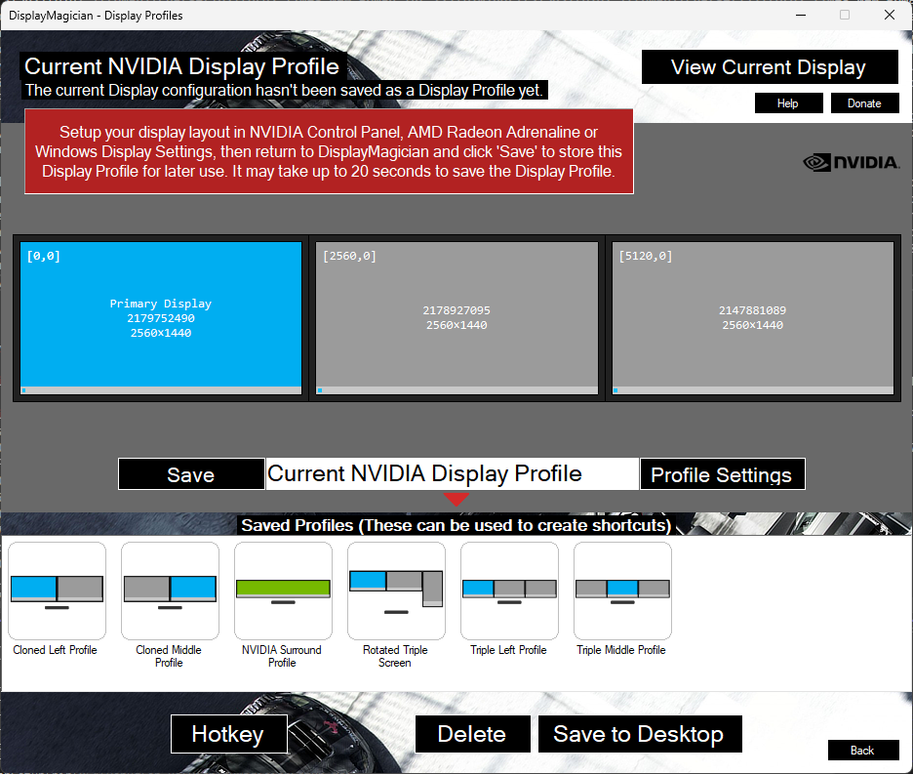The width and height of the screenshot is (913, 774).
Task: Select the NVIDIA Surround Profile thumbnail
Action: click(x=283, y=591)
